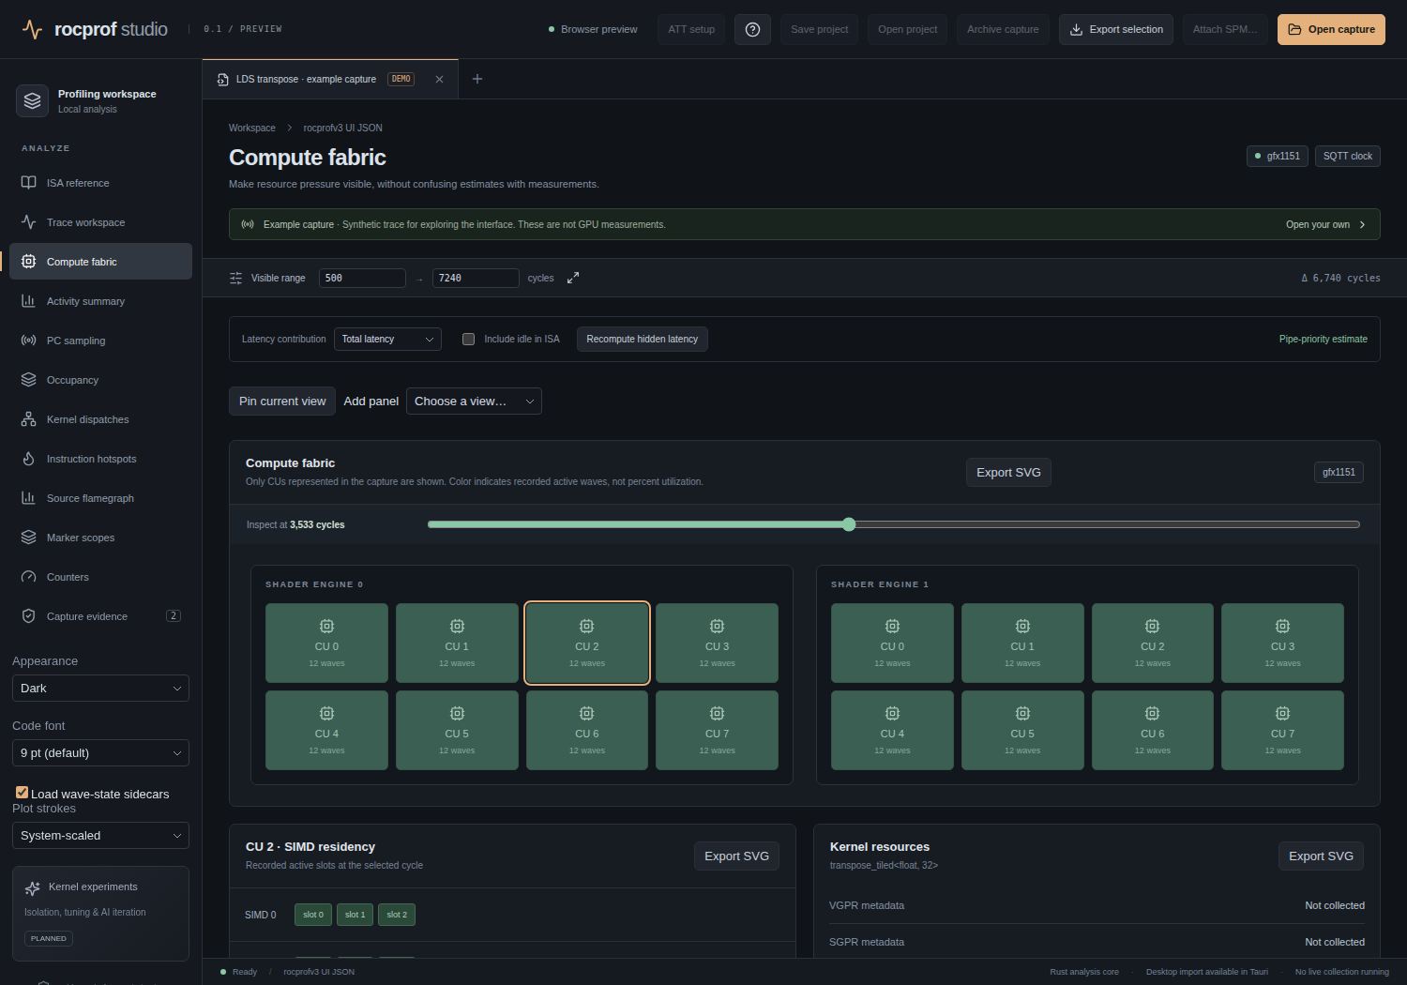Expand the visible range to full
This screenshot has height=985, width=1407.
tap(573, 278)
